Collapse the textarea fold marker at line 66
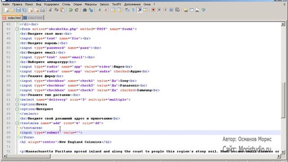This screenshot has height=162, width=288. (17, 123)
